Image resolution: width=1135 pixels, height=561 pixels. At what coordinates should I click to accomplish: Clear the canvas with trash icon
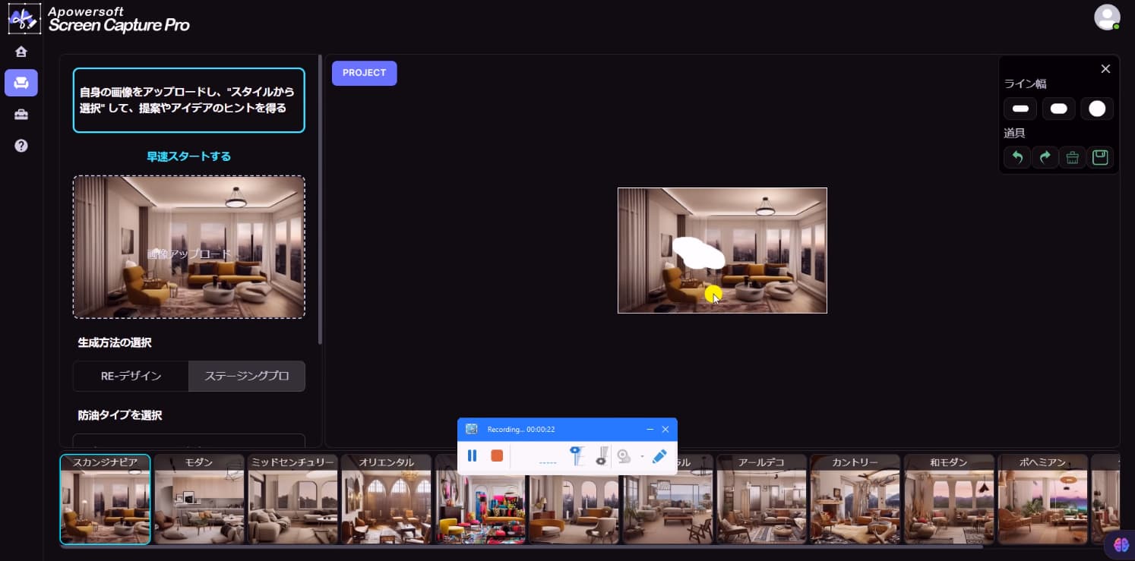tap(1072, 157)
